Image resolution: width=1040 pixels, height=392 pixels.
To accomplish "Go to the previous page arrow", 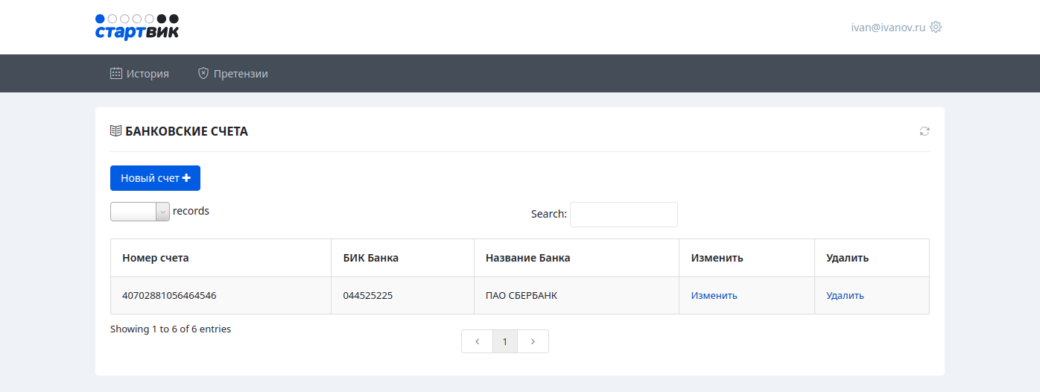I will [477, 341].
